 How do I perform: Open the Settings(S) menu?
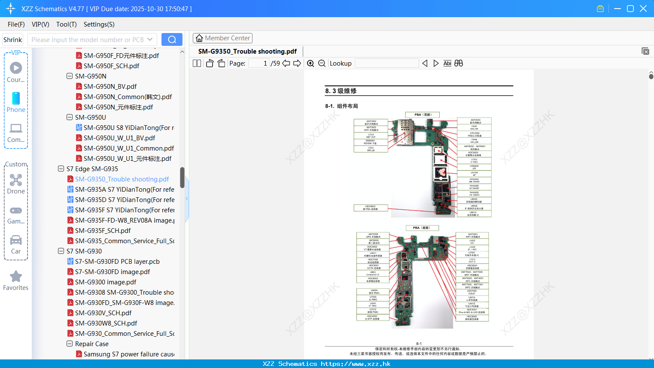(x=99, y=24)
